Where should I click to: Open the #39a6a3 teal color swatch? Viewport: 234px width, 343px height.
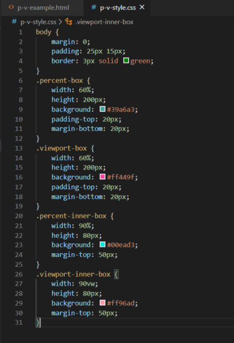[102, 109]
